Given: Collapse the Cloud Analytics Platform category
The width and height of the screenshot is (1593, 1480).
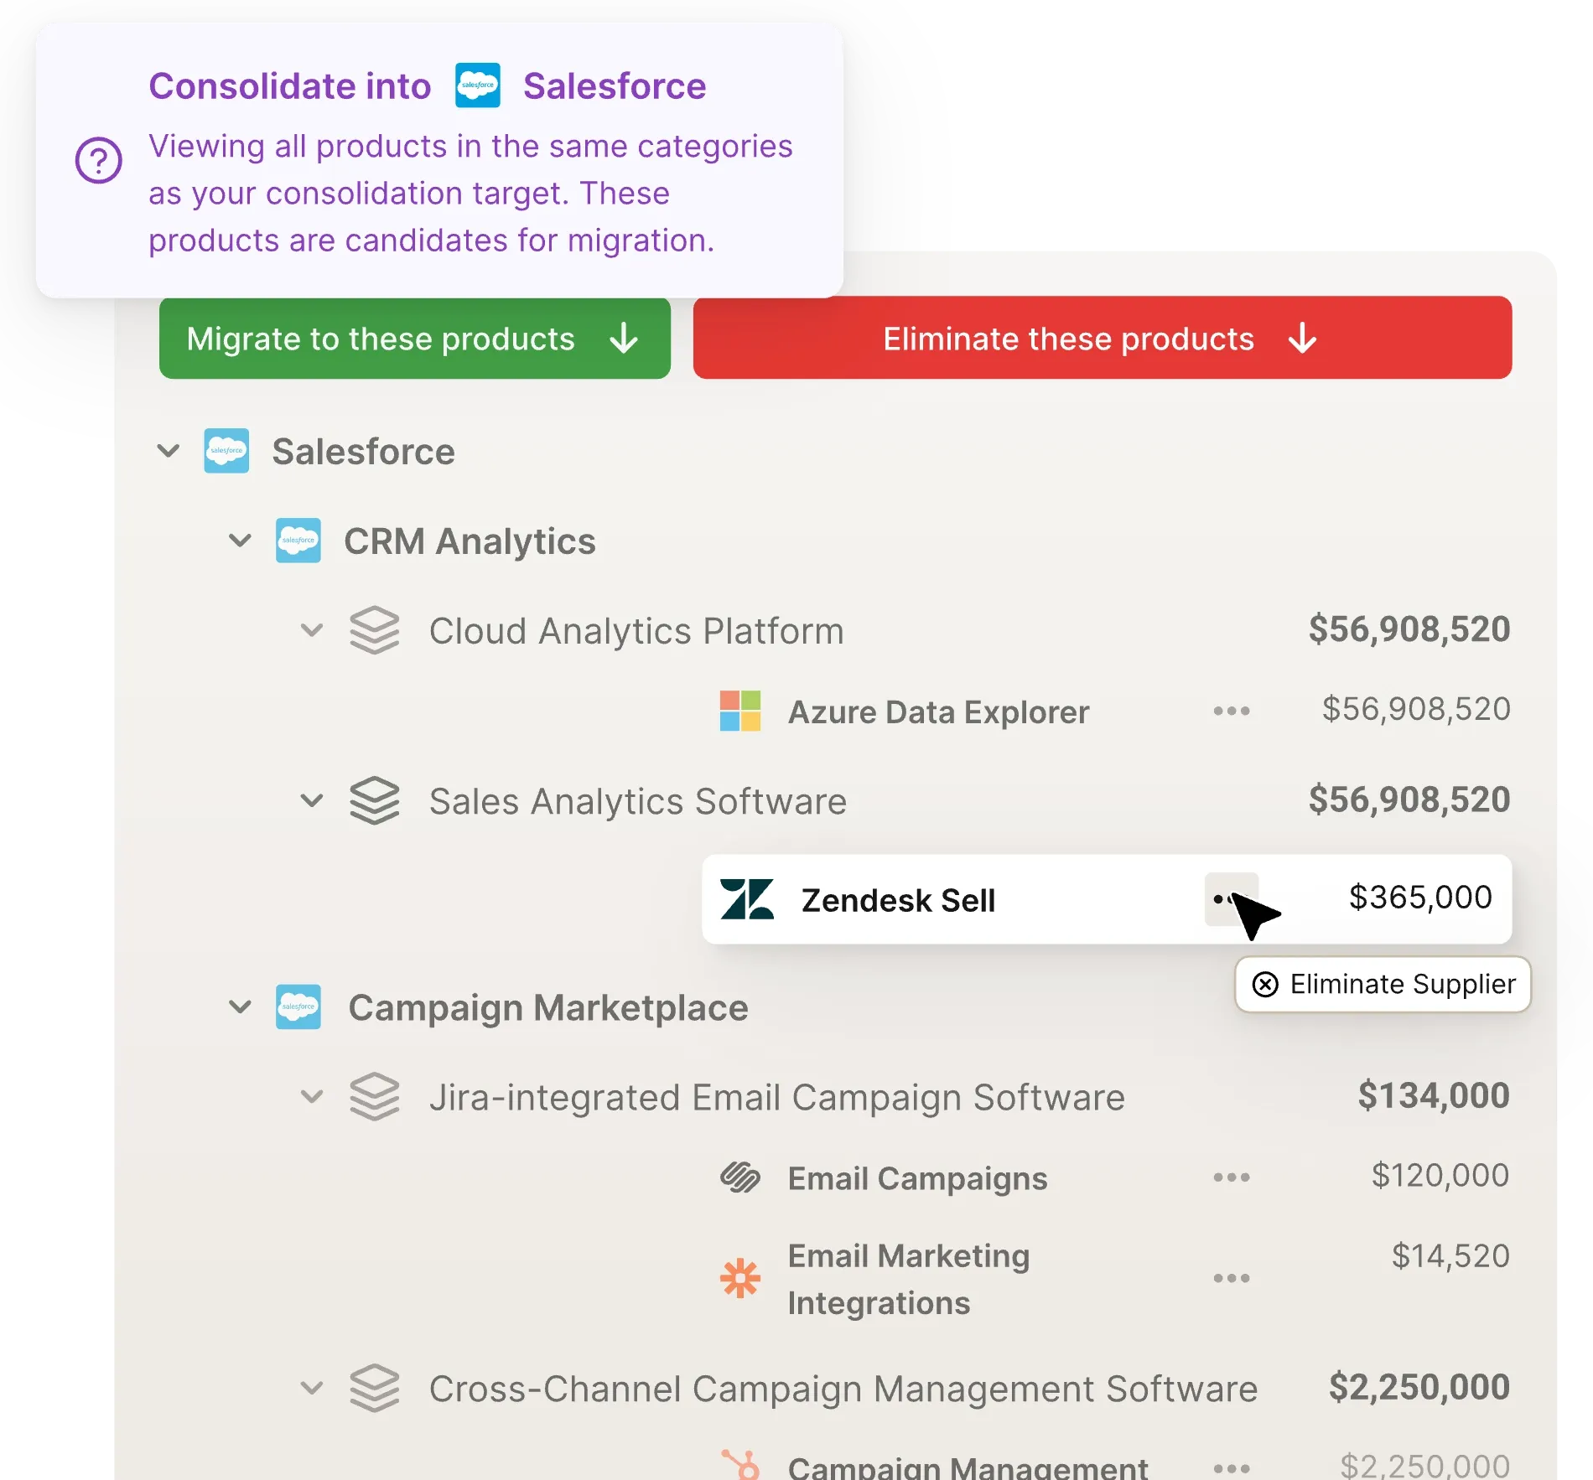Looking at the screenshot, I should [x=312, y=630].
